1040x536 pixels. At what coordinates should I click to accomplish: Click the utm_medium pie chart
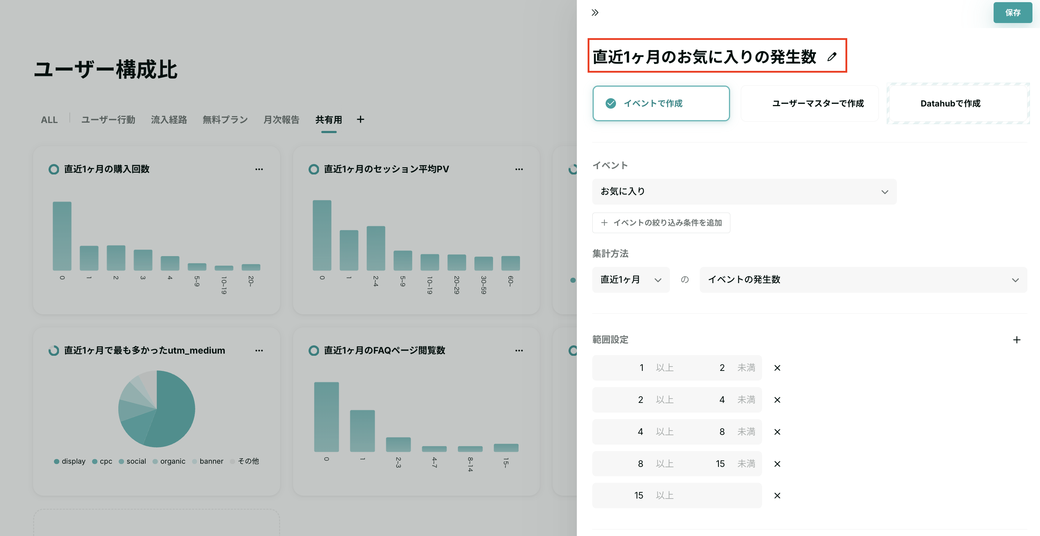pos(156,409)
